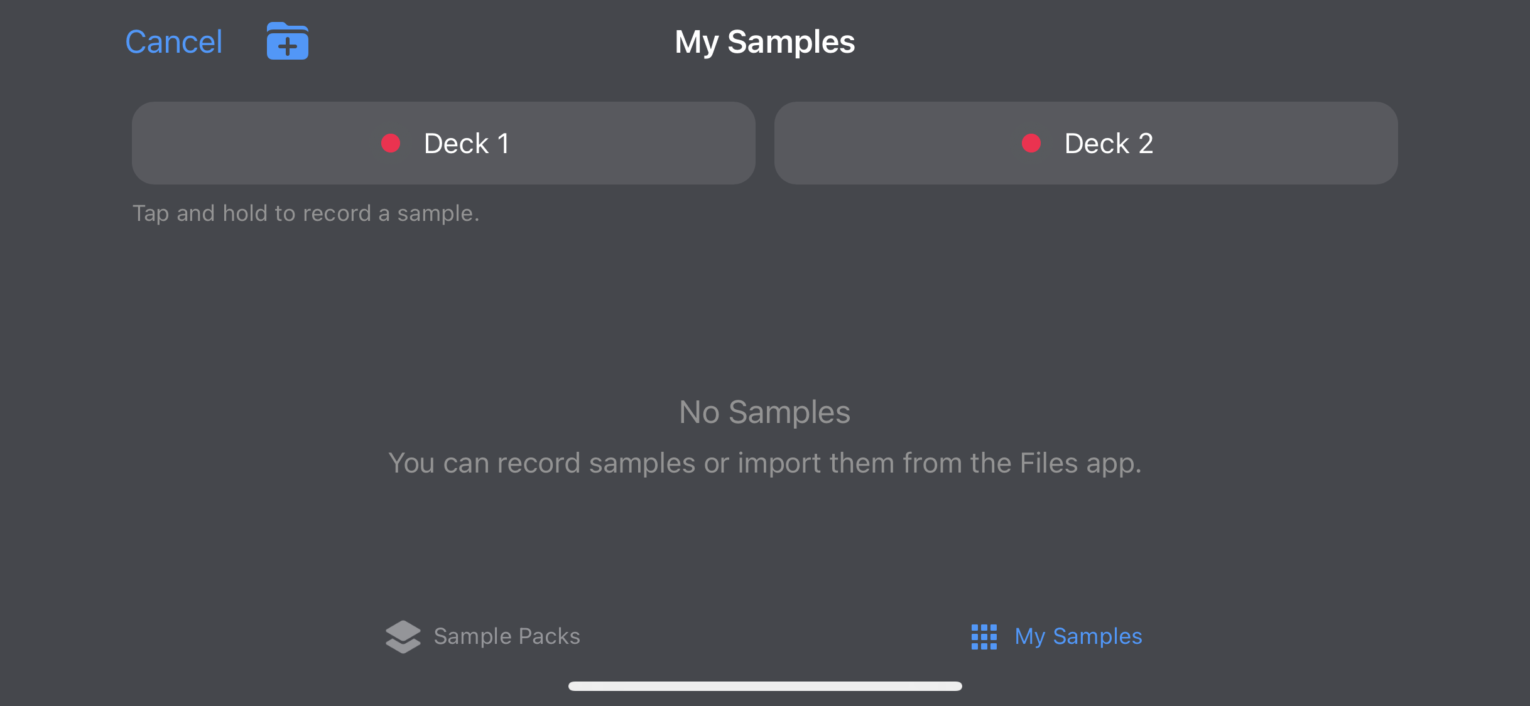Click the blue folder-plus import icon
The width and height of the screenshot is (1530, 706).
(287, 41)
